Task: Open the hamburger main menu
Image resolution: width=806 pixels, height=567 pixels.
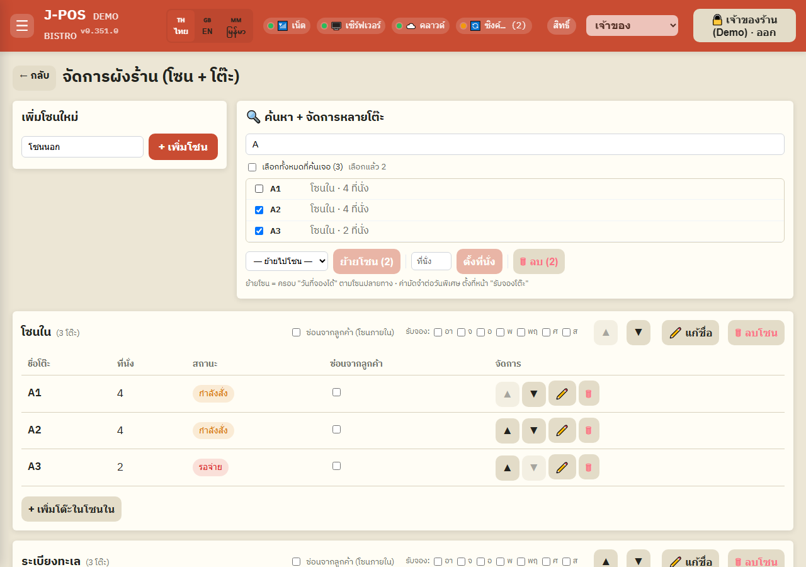Action: click(x=22, y=26)
